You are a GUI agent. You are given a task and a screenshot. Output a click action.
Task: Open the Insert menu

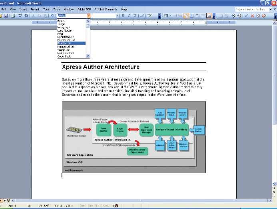(x=23, y=10)
